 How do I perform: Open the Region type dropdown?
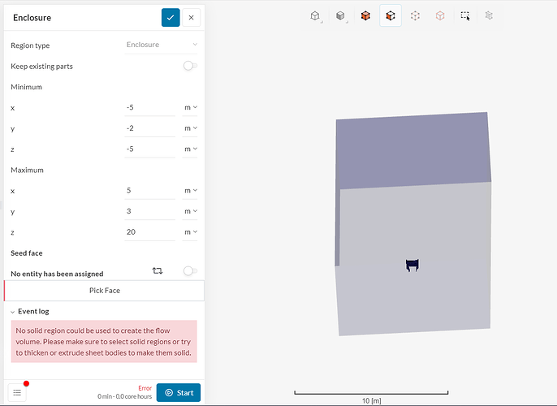(161, 45)
